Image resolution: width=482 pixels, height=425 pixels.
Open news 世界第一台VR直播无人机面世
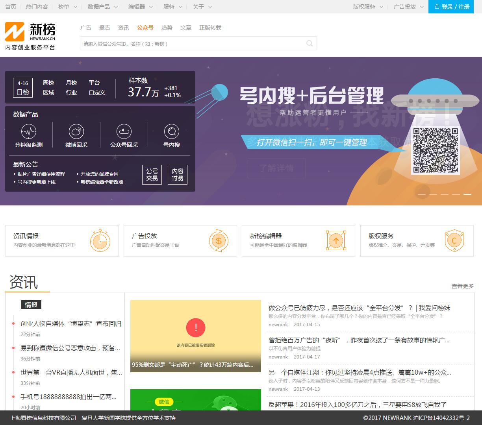(x=71, y=372)
